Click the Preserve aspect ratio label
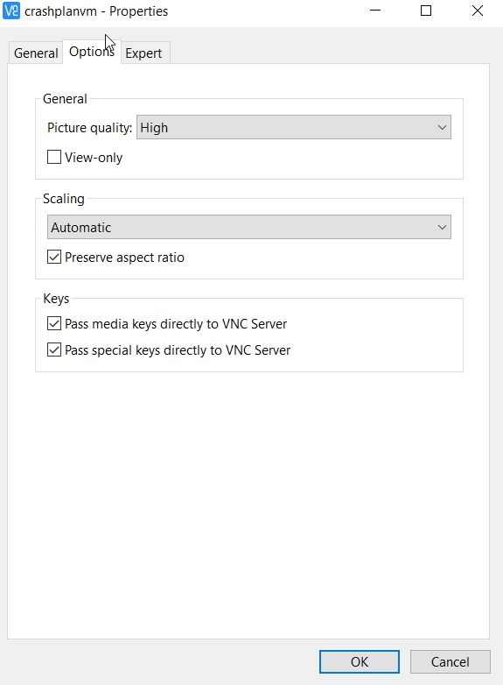Screen dimensions: 503x685 [x=124, y=258]
